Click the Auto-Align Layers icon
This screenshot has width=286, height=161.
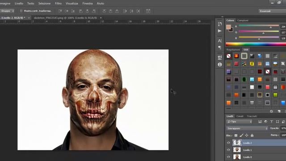148,11
